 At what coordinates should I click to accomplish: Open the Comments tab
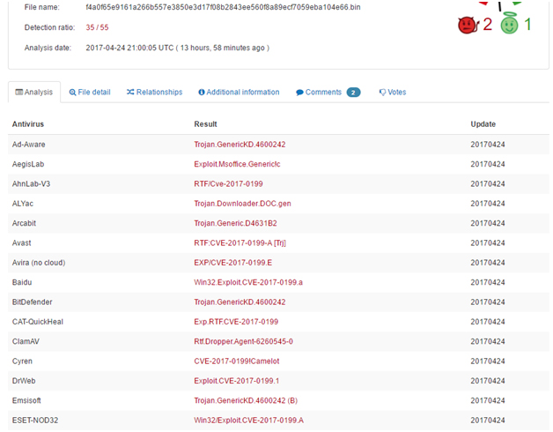(328, 93)
